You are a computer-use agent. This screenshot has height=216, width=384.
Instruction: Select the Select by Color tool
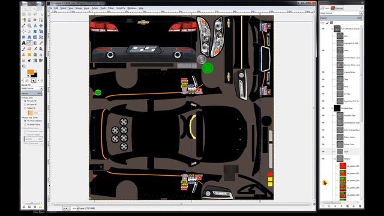pyautogui.click(x=23, y=20)
